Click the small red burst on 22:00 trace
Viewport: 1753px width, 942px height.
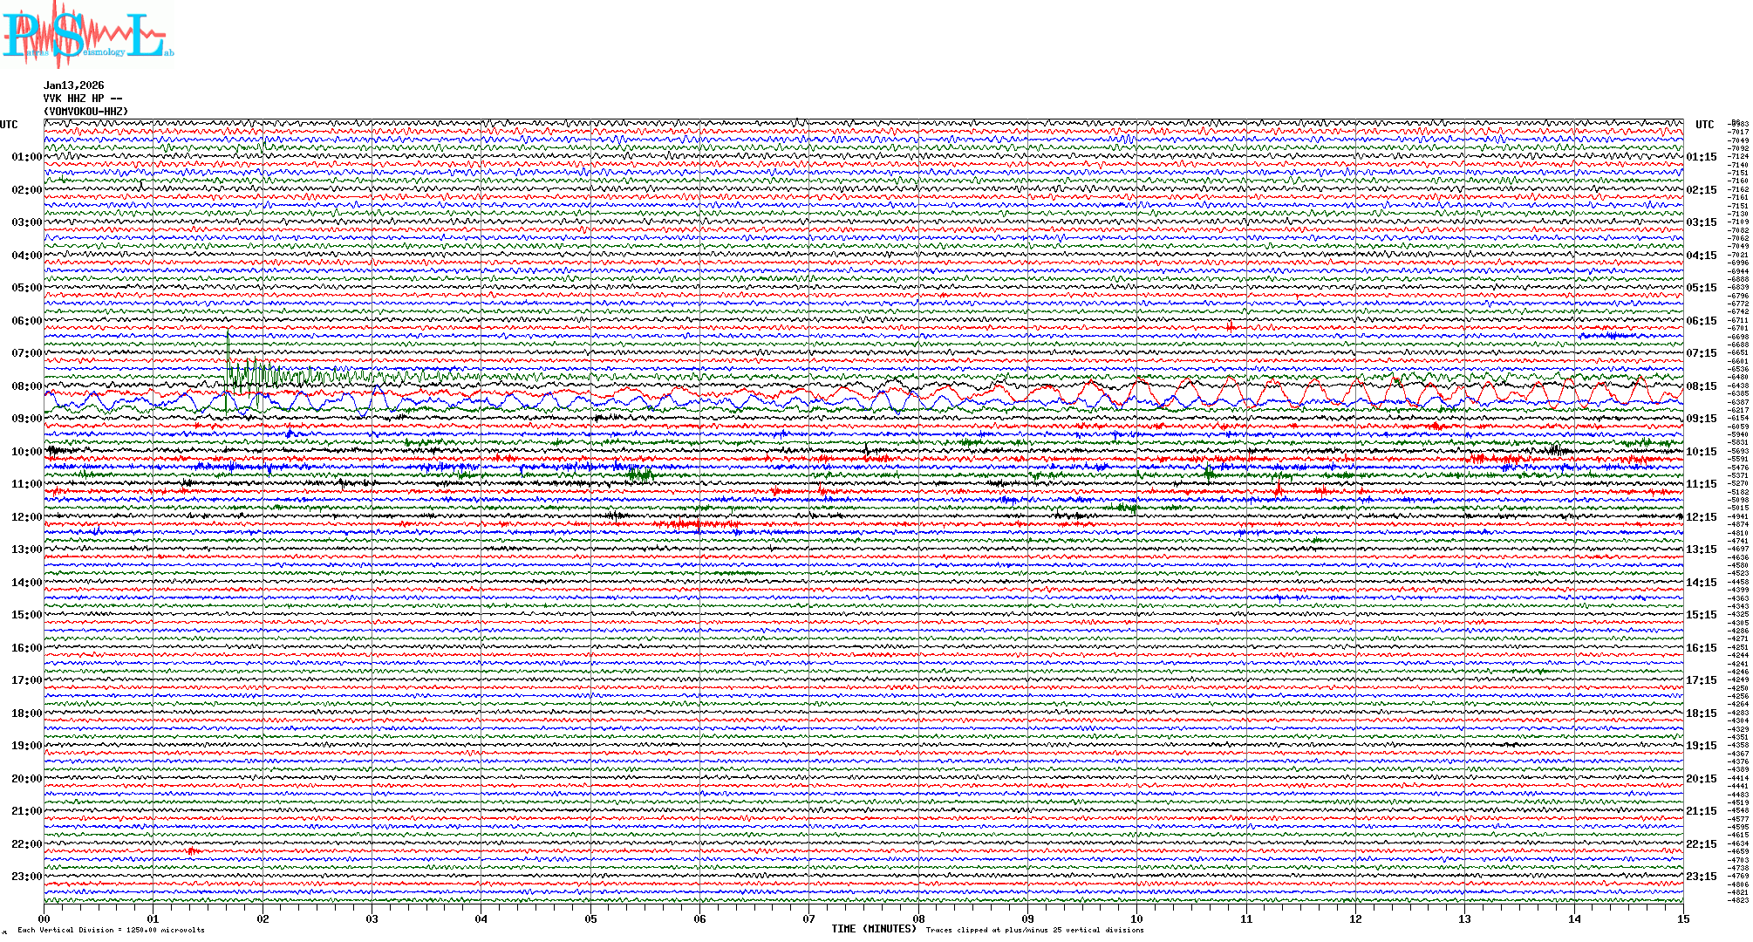[193, 850]
